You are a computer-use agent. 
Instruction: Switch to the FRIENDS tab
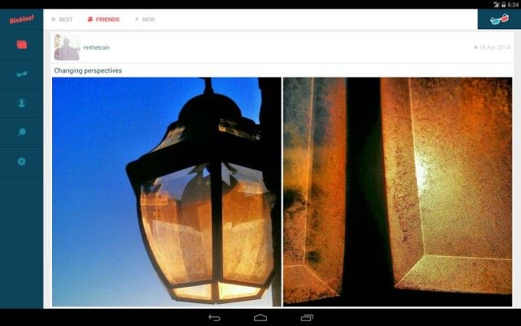pyautogui.click(x=103, y=20)
